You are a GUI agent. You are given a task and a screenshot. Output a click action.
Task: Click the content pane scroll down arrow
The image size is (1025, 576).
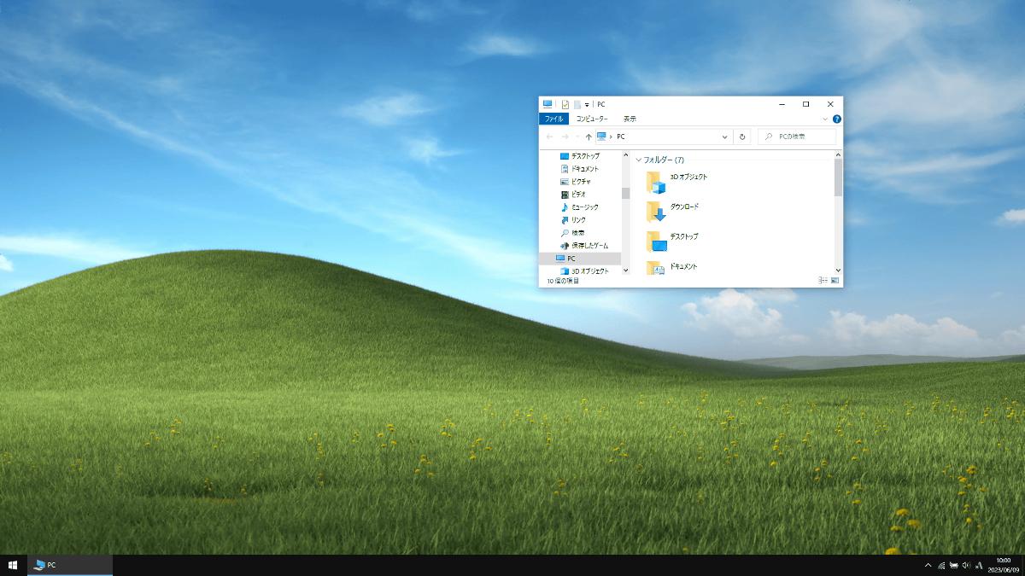(838, 271)
